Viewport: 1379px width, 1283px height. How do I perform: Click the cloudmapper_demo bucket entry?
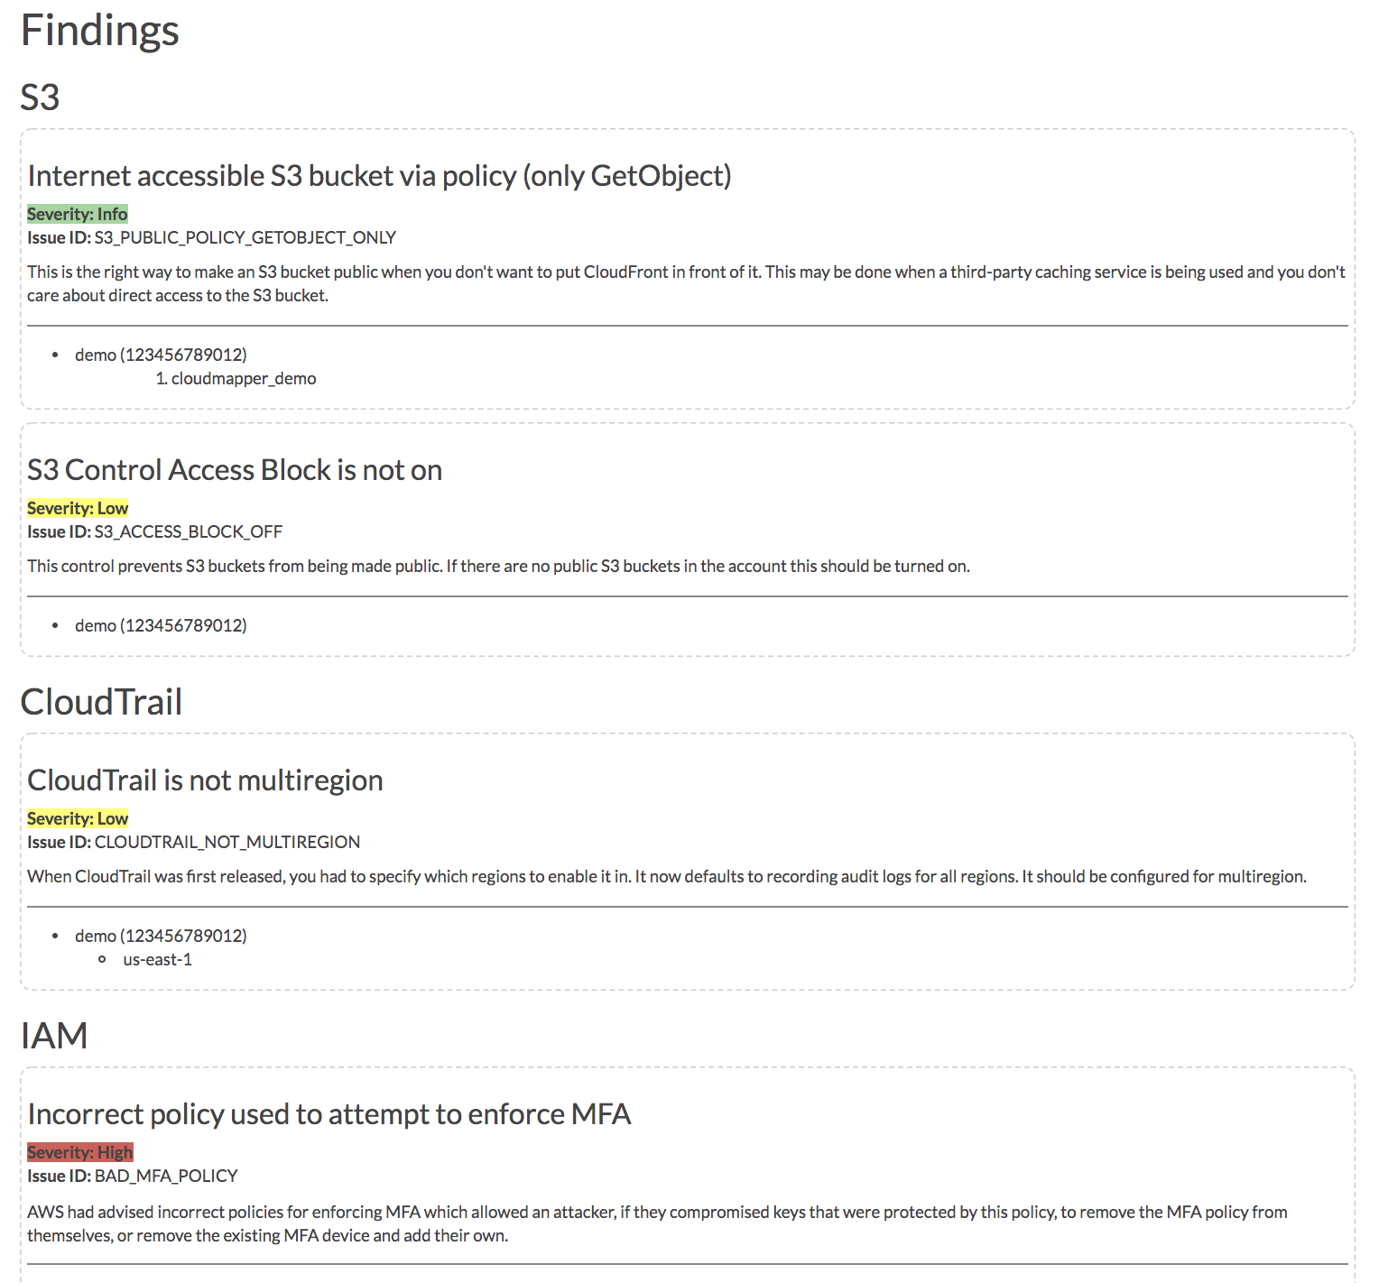[x=244, y=378]
